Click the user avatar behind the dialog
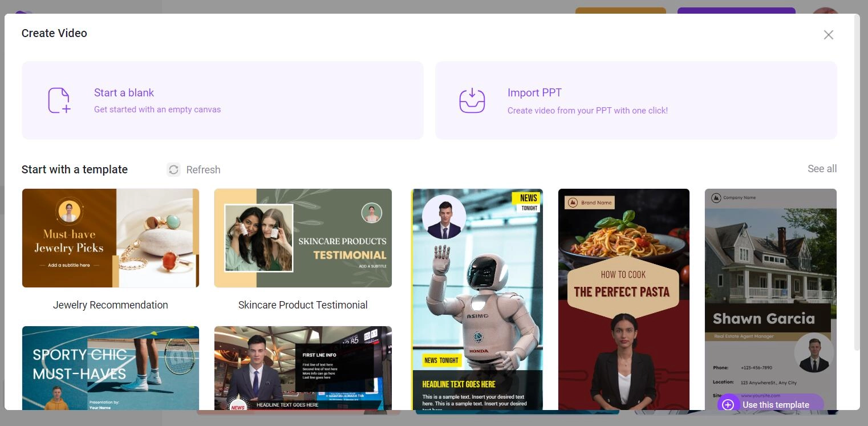 825,10
